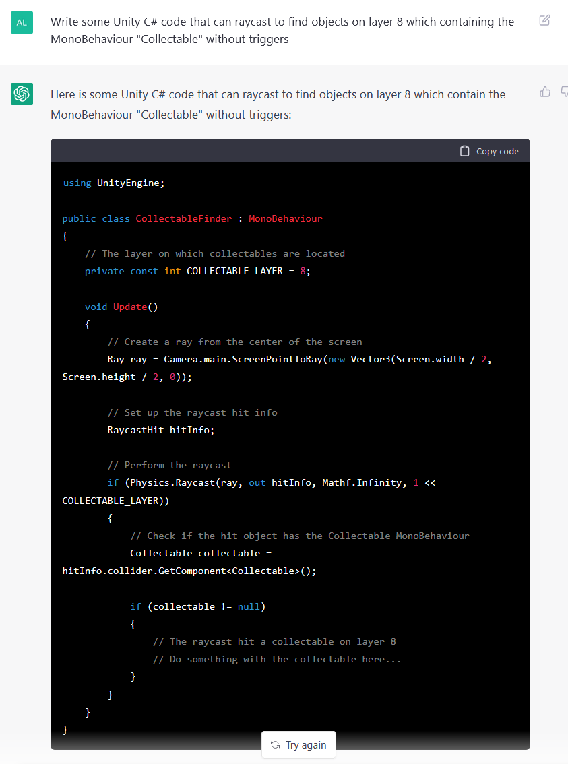Image resolution: width=568 pixels, height=764 pixels.
Task: Click the '// Set up the raycast hit info' comment
Action: tap(193, 412)
